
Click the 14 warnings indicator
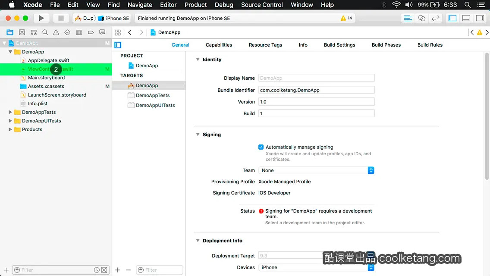coord(346,18)
